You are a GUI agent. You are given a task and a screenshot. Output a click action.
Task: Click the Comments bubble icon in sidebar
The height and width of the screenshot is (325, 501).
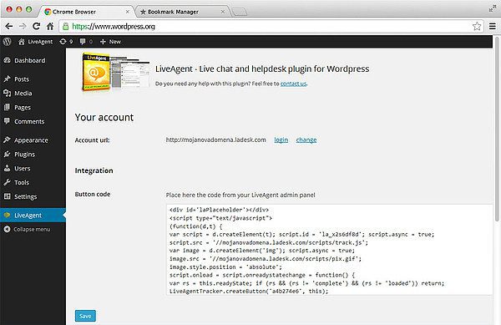[7, 121]
